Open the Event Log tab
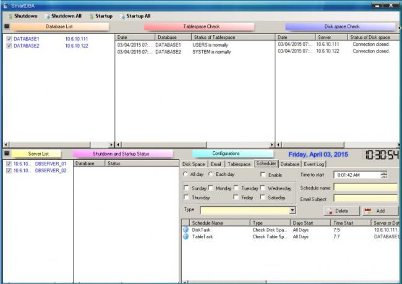Image resolution: width=402 pixels, height=284 pixels. click(314, 164)
